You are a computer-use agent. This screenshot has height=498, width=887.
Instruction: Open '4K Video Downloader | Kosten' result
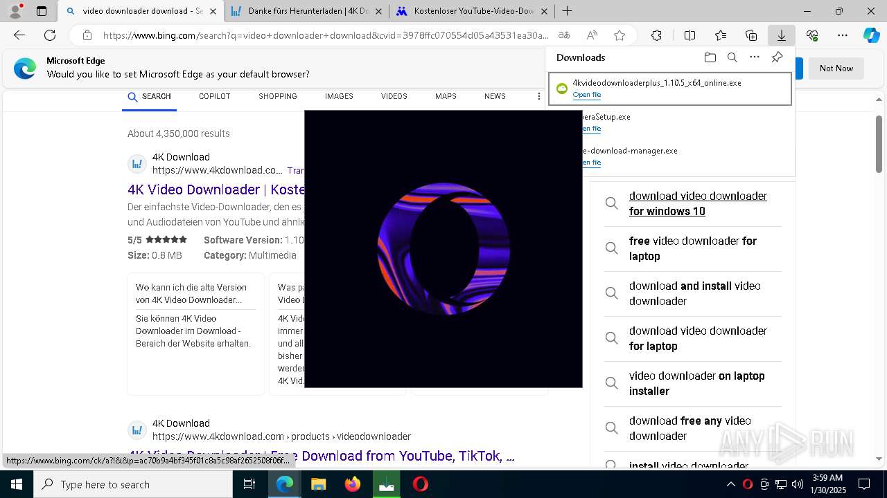pyautogui.click(x=216, y=190)
